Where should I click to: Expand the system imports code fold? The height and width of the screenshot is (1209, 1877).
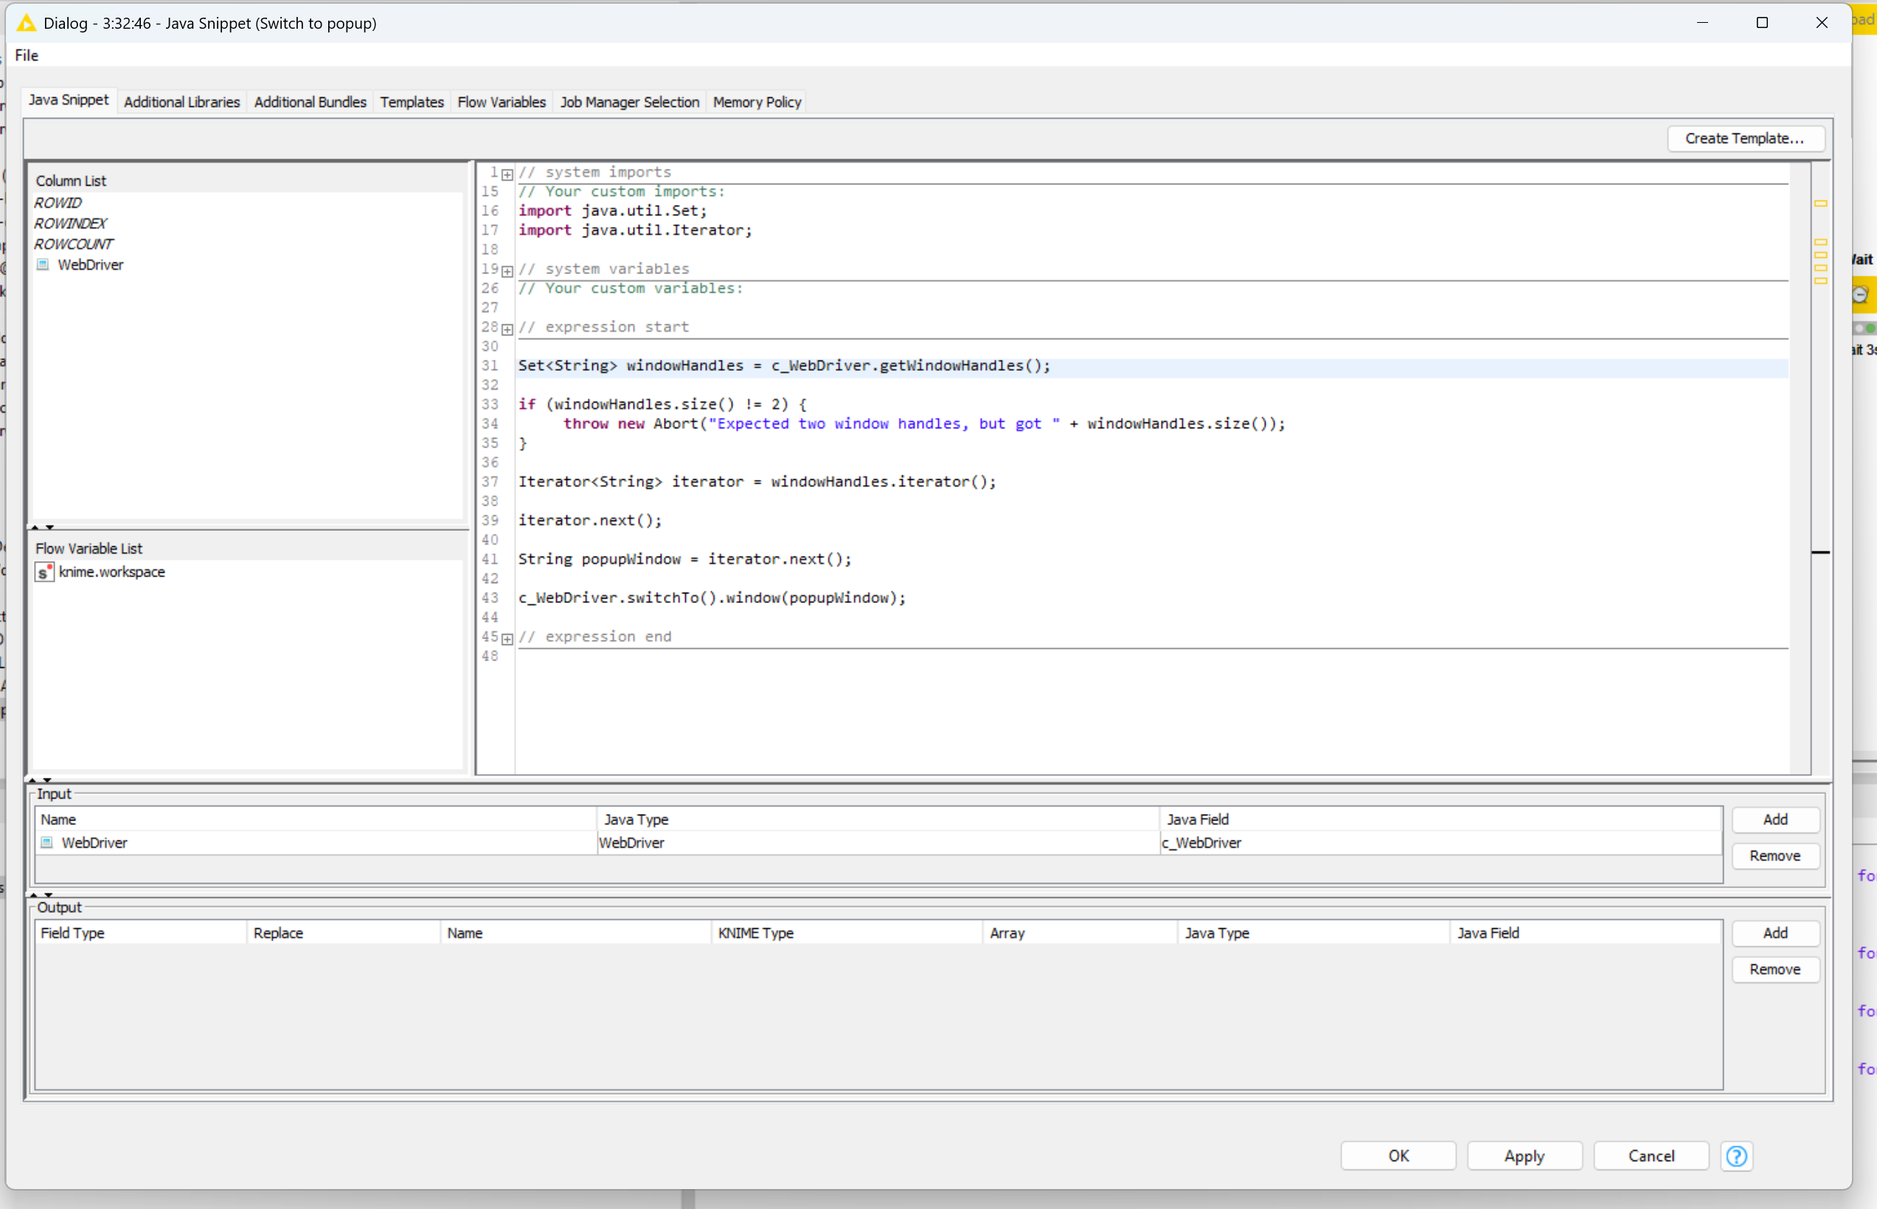[507, 174]
